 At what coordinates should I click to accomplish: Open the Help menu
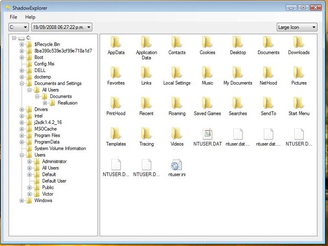[x=30, y=17]
